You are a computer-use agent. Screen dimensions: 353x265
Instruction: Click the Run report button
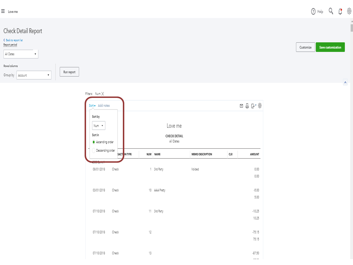click(69, 72)
